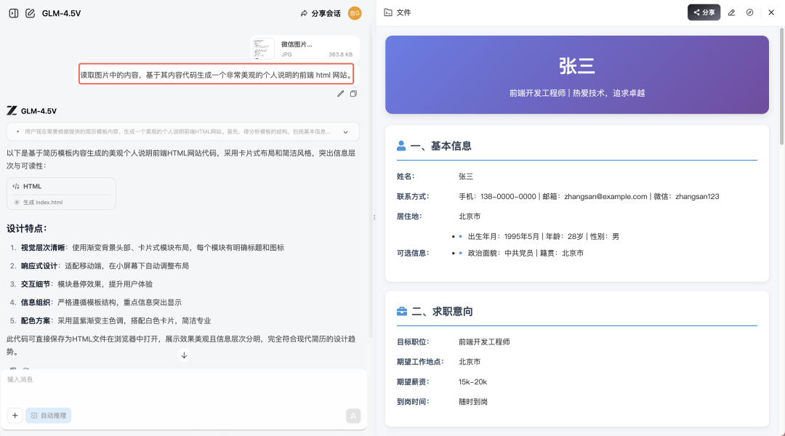Toggle the 自动推理 reasoning mode chip
785x436 pixels.
(x=47, y=415)
